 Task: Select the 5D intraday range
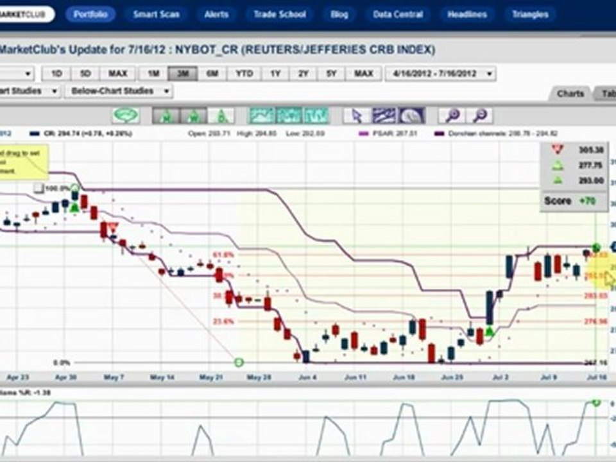85,73
